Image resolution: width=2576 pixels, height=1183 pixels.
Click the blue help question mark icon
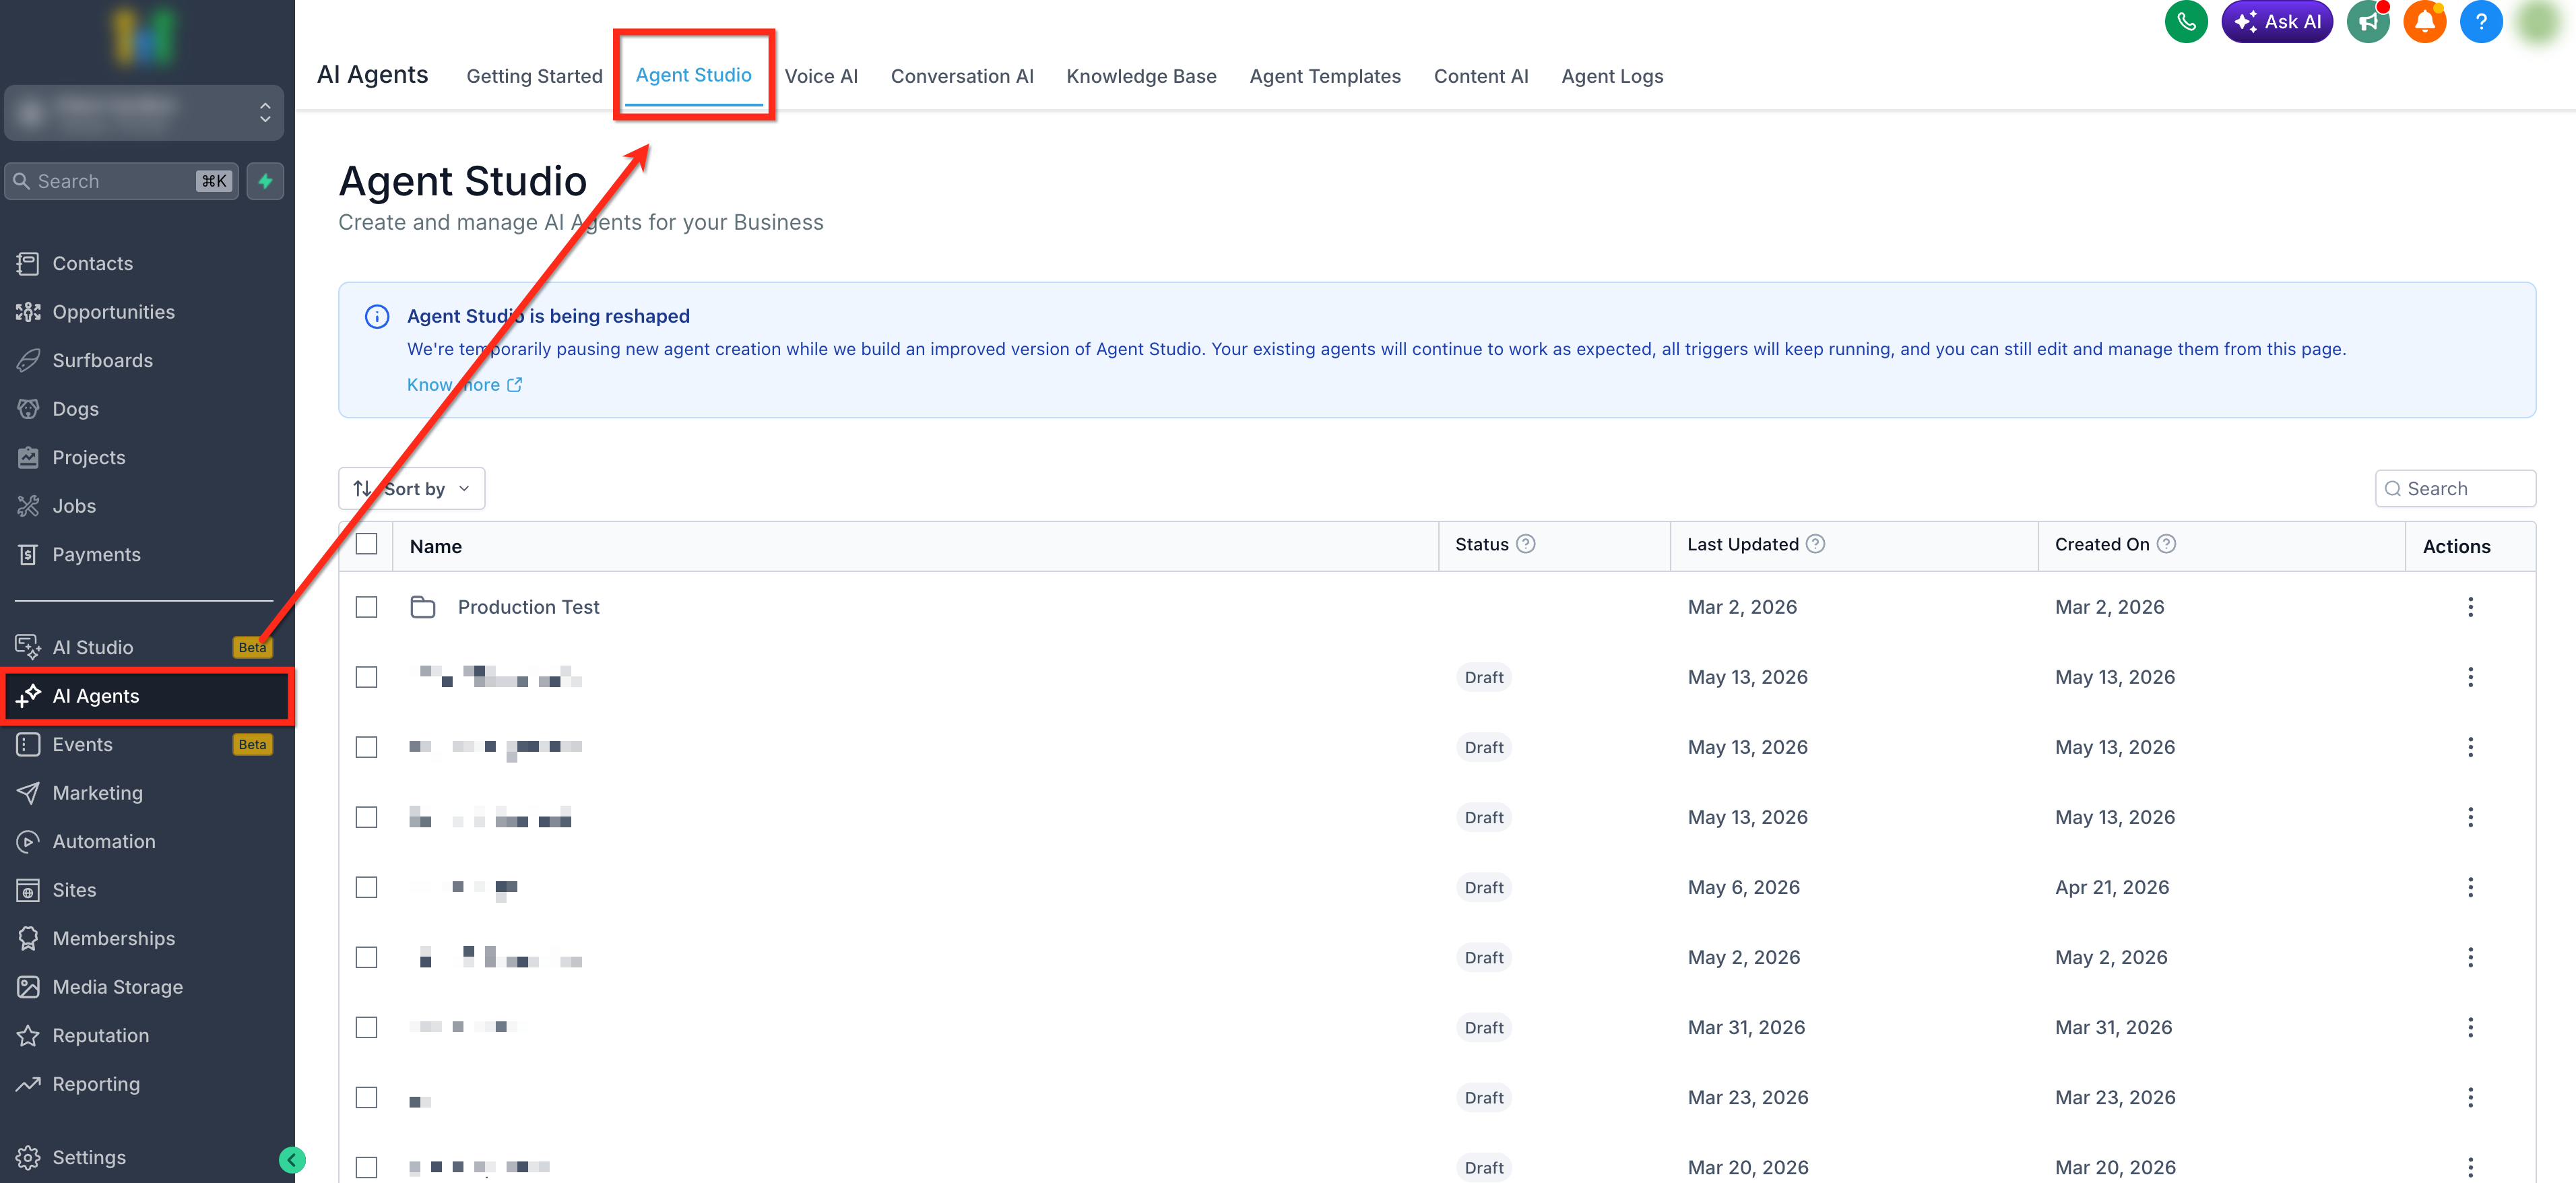tap(2481, 22)
